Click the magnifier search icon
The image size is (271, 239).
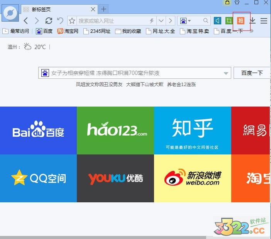[206, 21]
